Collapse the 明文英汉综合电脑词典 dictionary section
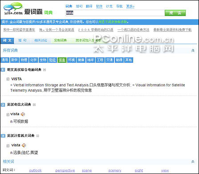Viewport: 199px width, 174px height. (45, 70)
